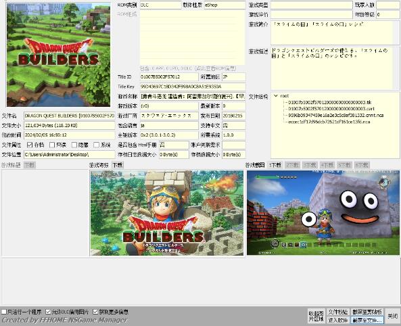
Task: Collapse the root node in file structure tree
Action: pyautogui.click(x=276, y=96)
